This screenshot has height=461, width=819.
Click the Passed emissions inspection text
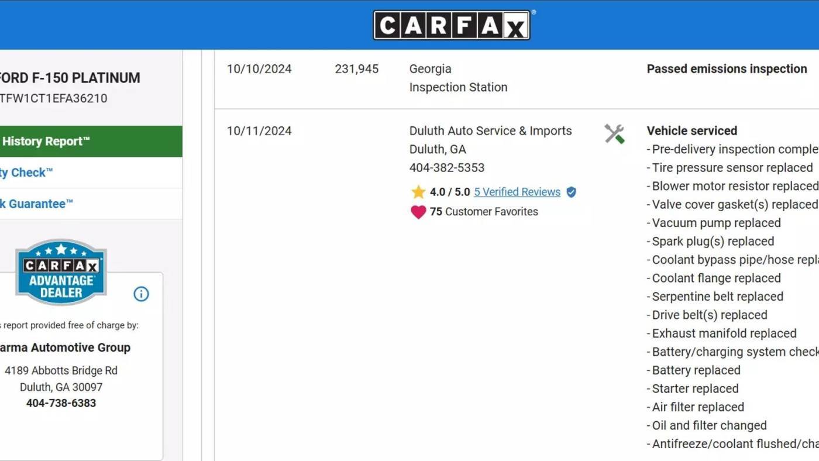point(727,69)
